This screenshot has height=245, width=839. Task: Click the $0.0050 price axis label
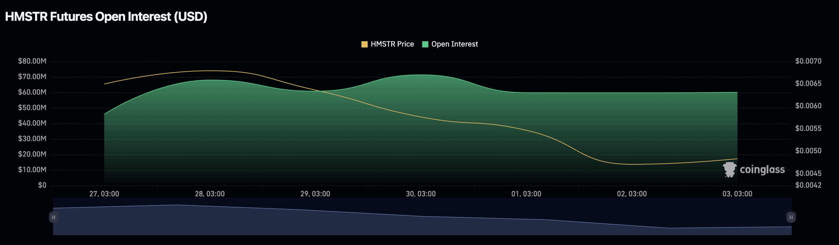pos(809,151)
